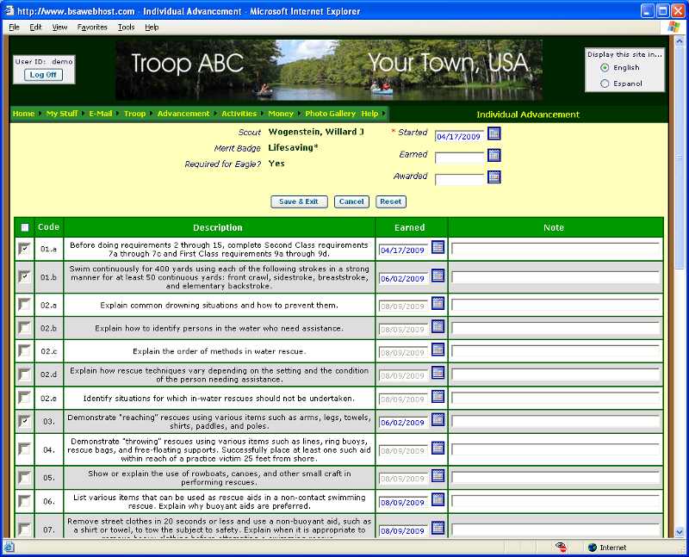Check requirement 02.c checkbox
This screenshot has width=689, height=557.
point(25,351)
